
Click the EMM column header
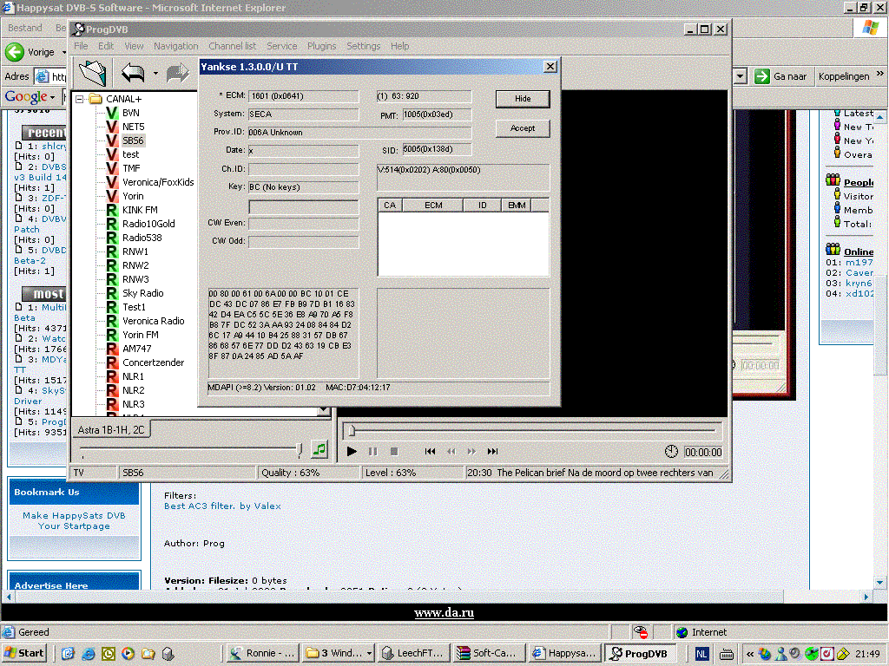517,205
